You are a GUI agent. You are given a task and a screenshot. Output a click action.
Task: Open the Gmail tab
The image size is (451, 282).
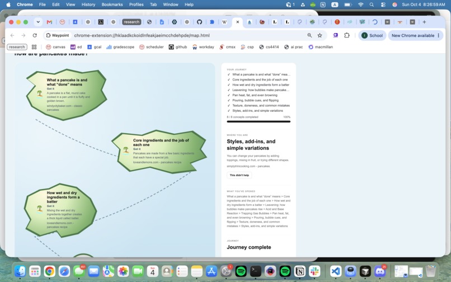point(49,22)
